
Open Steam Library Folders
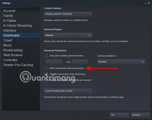(x=68, y=14)
